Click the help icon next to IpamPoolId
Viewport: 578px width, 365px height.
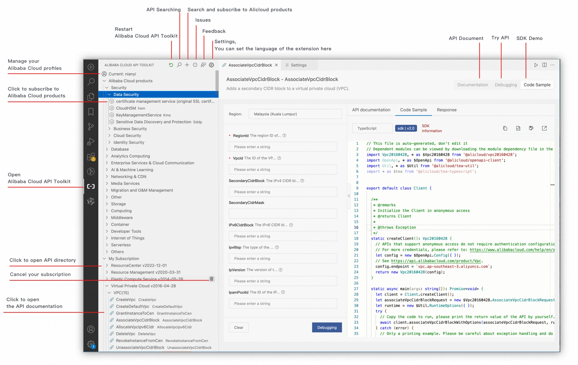pyautogui.click(x=283, y=292)
